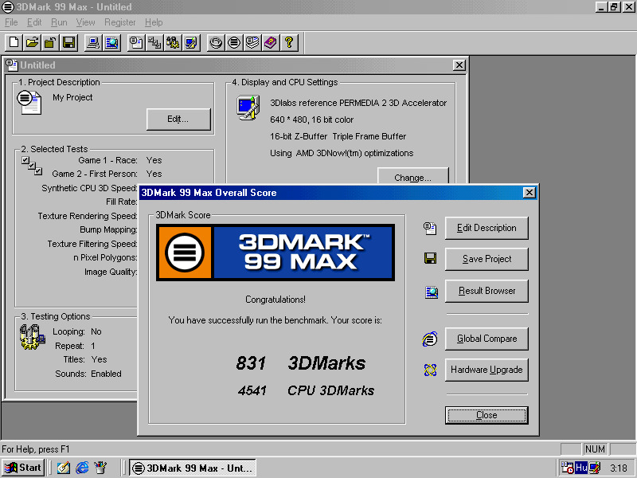The image size is (637, 478).
Task: Click the Start button
Action: coord(23,468)
